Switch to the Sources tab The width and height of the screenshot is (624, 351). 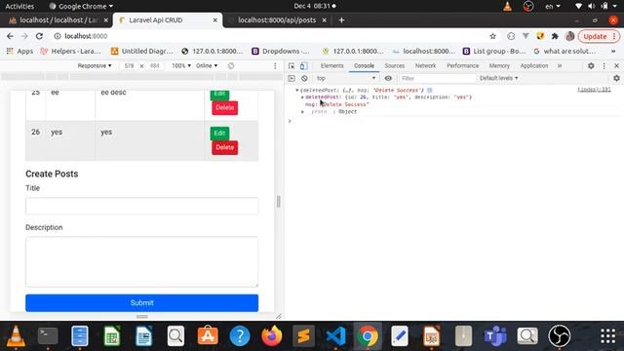click(394, 66)
